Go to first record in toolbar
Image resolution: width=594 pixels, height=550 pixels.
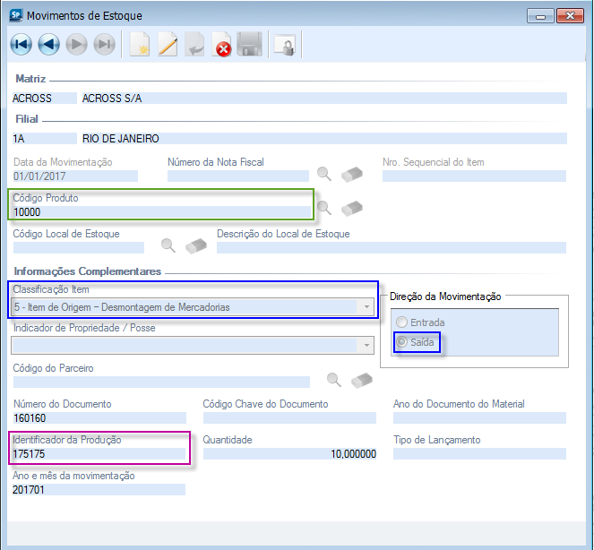[22, 44]
